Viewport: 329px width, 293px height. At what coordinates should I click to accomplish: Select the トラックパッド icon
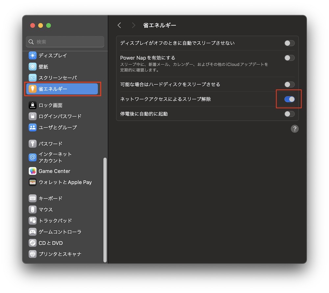click(33, 221)
